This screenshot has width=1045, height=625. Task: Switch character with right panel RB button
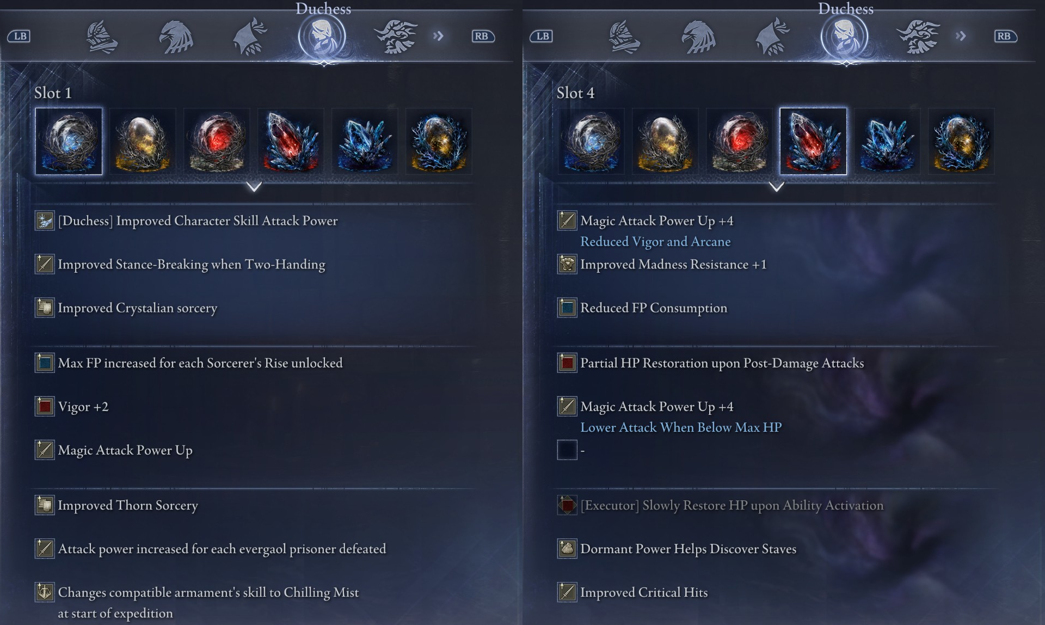click(1005, 36)
